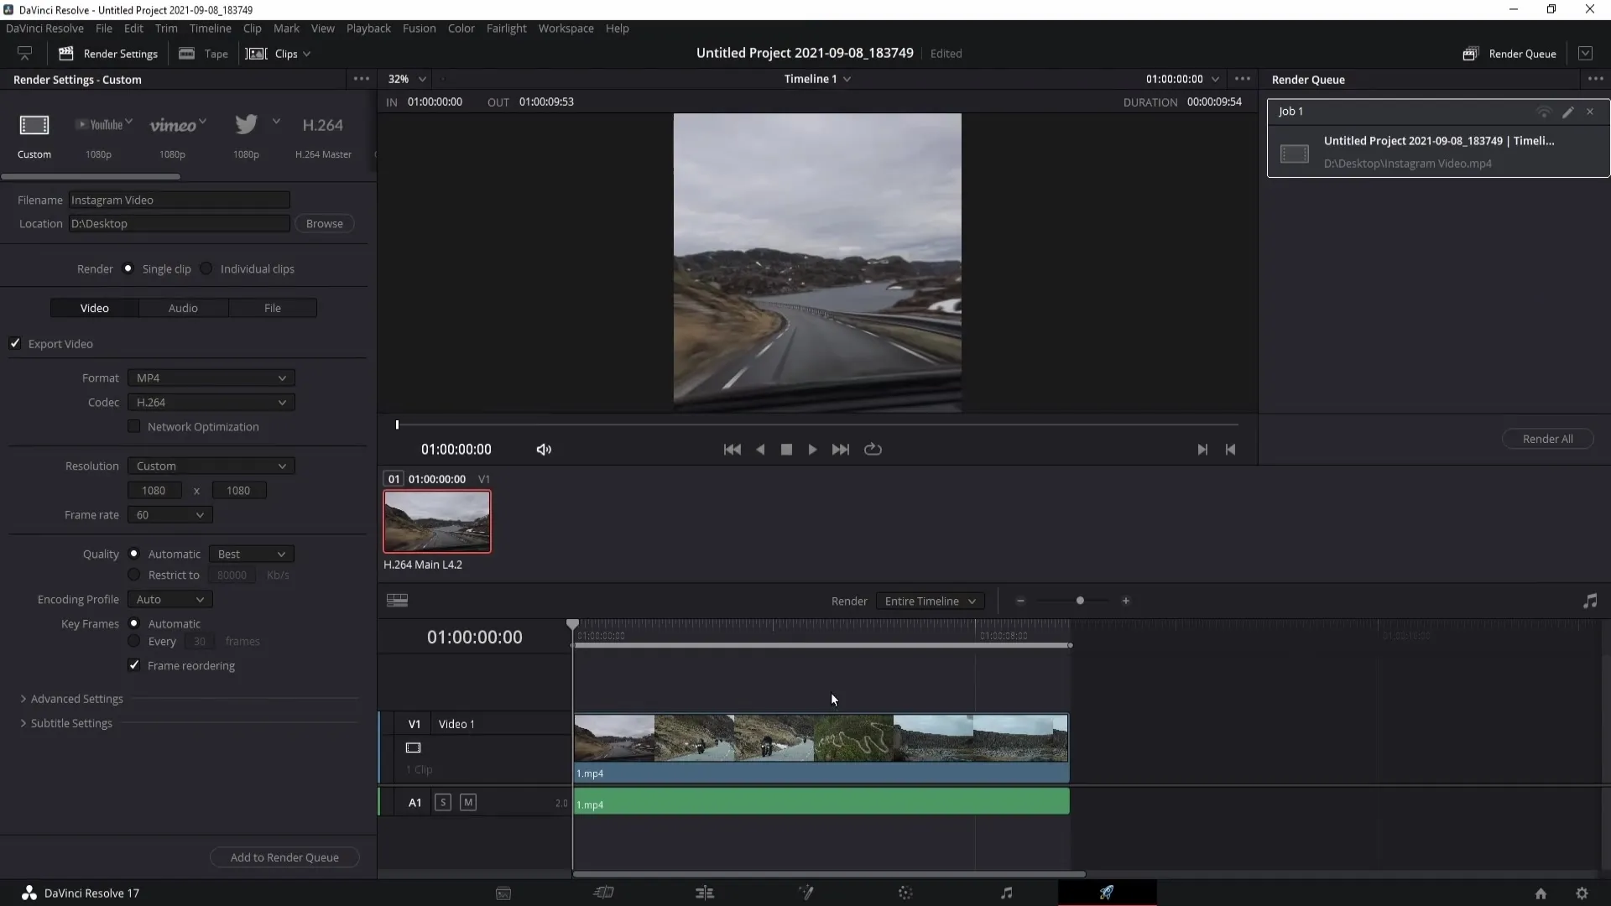This screenshot has height=906, width=1611.
Task: Expand Advanced Settings section
Action: pyautogui.click(x=72, y=699)
